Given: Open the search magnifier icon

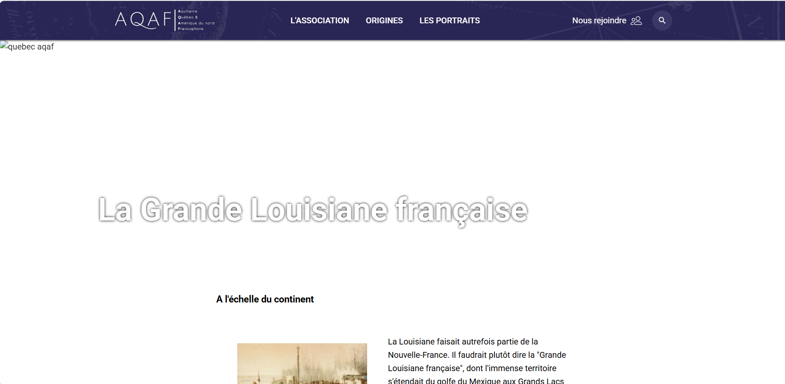Looking at the screenshot, I should point(662,20).
